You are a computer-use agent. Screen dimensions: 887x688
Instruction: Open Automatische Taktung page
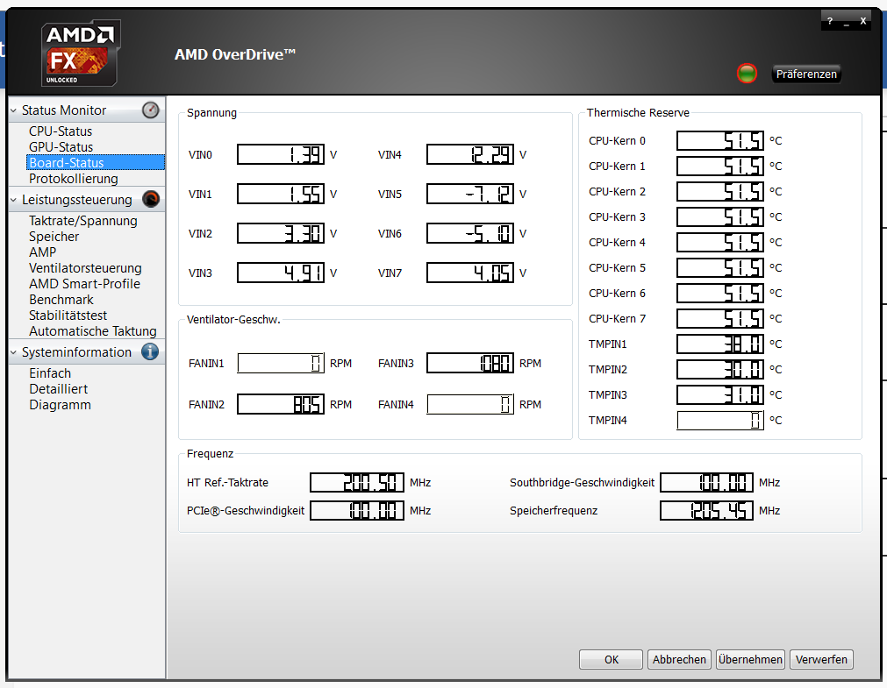point(93,331)
